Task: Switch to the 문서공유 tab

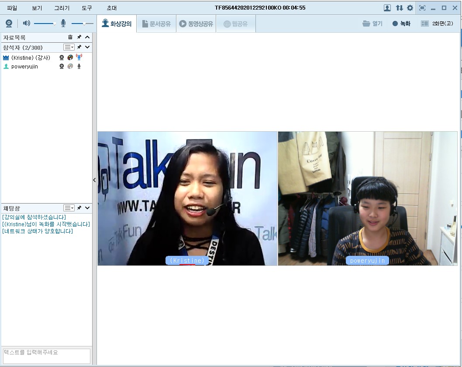Action: 156,24
